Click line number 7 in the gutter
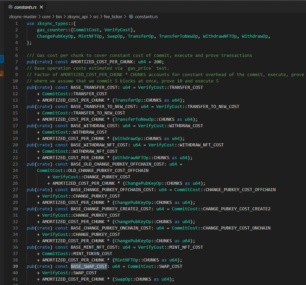Screen dimensions: 306x285 tap(17, 62)
